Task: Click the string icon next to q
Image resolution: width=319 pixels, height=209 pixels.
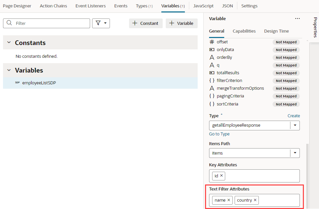Action: point(212,65)
